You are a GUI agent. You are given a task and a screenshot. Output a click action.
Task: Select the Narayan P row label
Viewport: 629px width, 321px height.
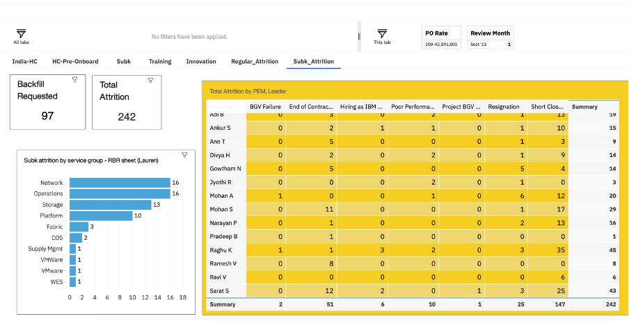pyautogui.click(x=223, y=223)
